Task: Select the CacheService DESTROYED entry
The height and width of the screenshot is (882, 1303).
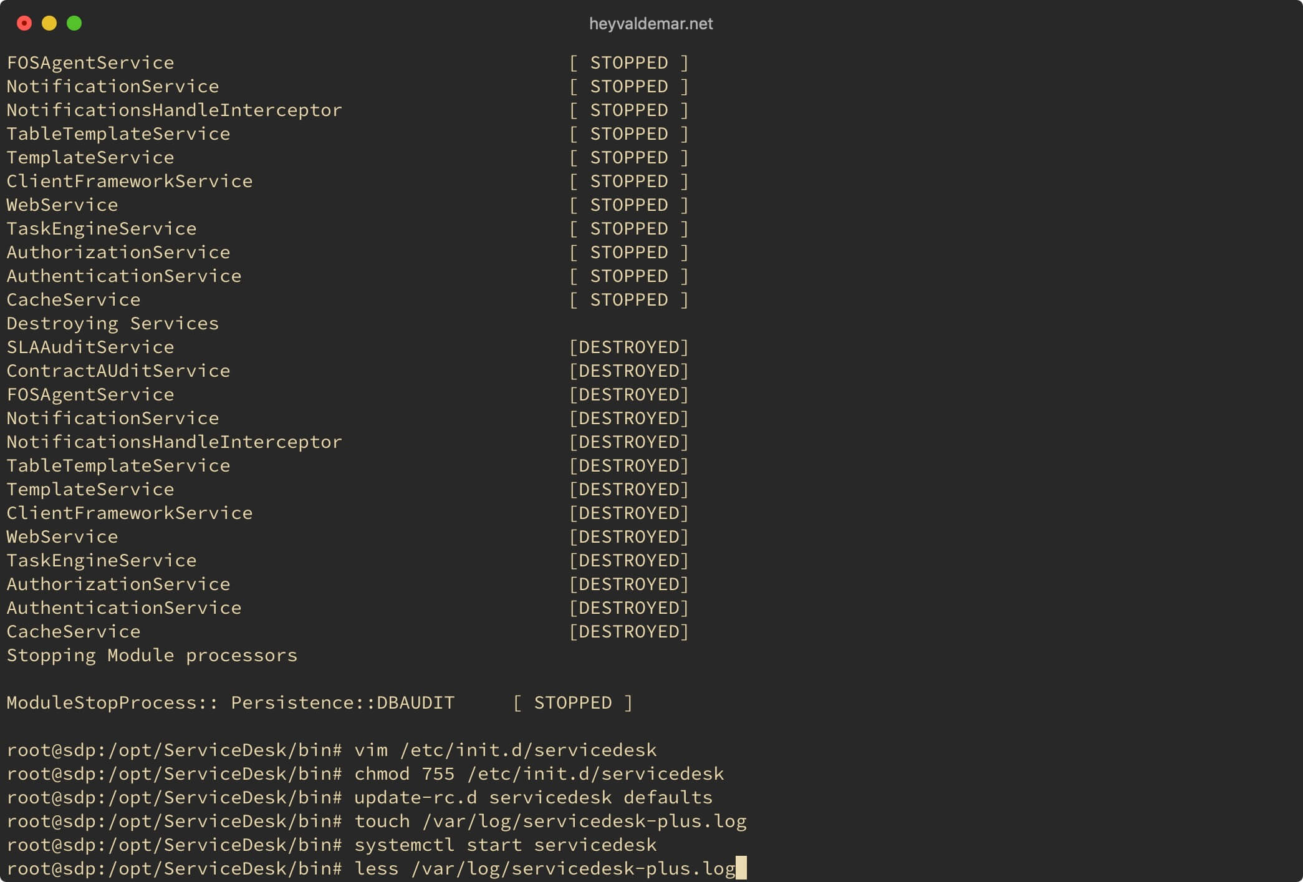Action: click(349, 631)
